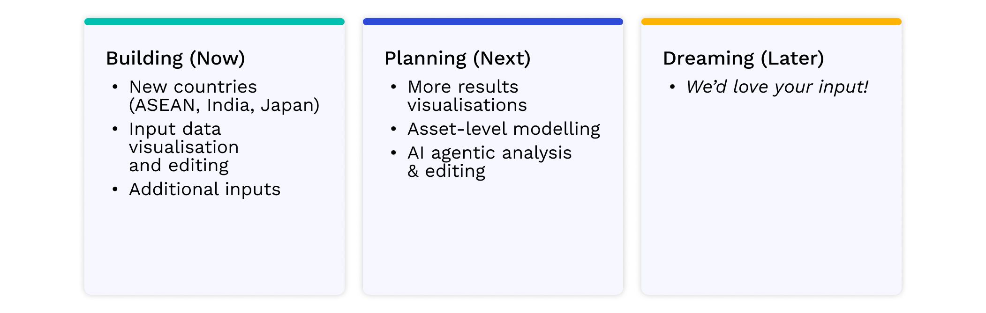Click the bullet dot before We'd love
The width and height of the screenshot is (986, 313).
pos(672,87)
